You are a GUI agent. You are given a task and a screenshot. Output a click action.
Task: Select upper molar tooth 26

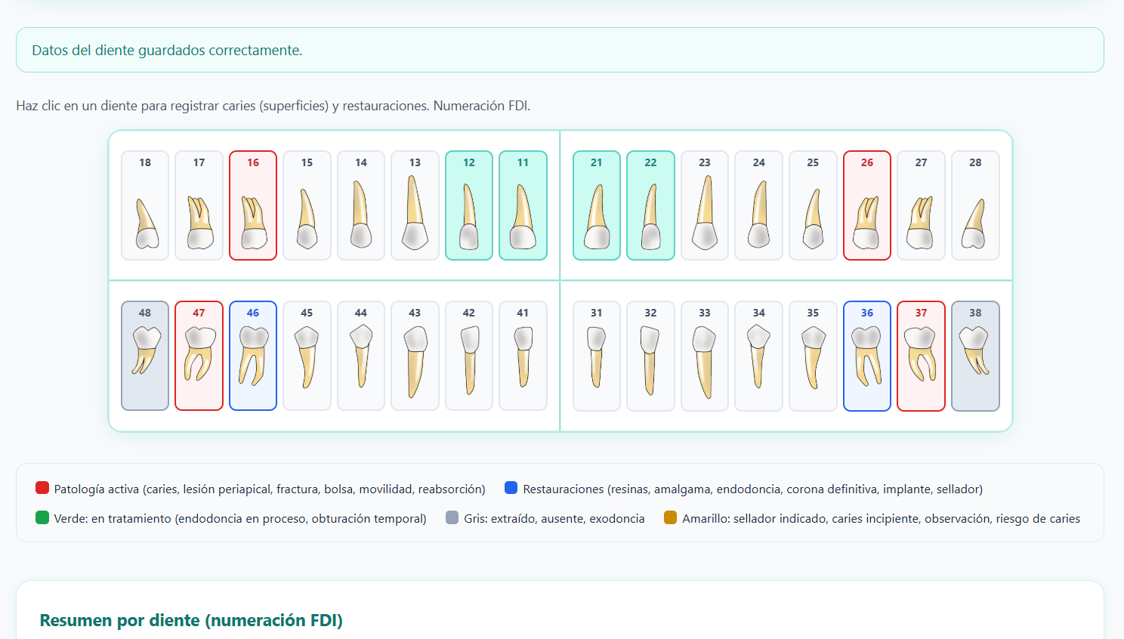pyautogui.click(x=867, y=205)
